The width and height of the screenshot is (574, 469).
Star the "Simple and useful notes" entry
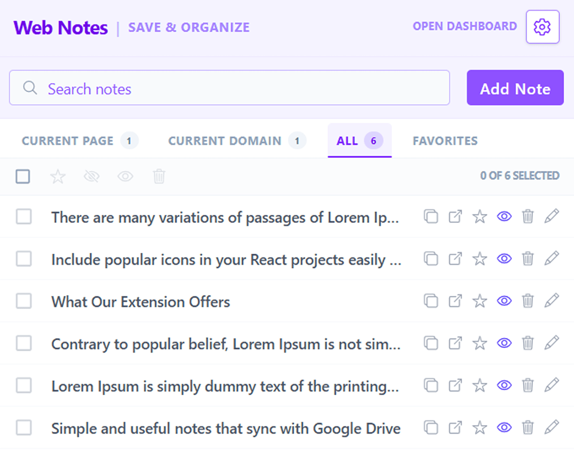(x=480, y=427)
